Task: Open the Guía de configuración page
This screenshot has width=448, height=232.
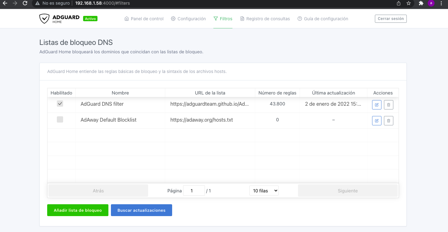Action: [323, 19]
